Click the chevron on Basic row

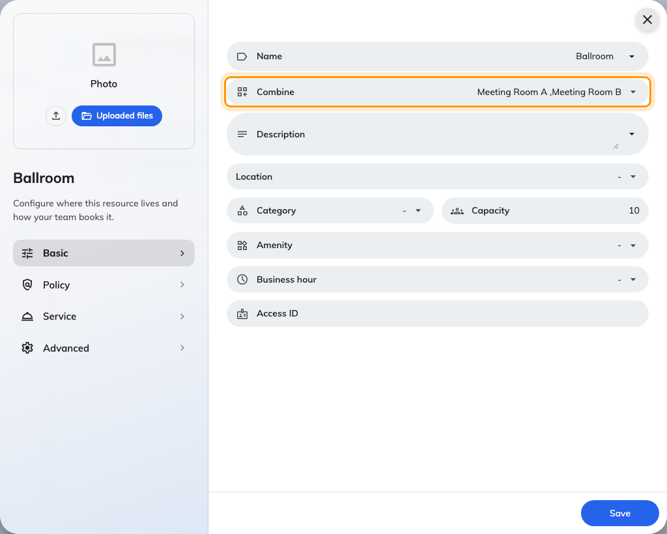(182, 253)
